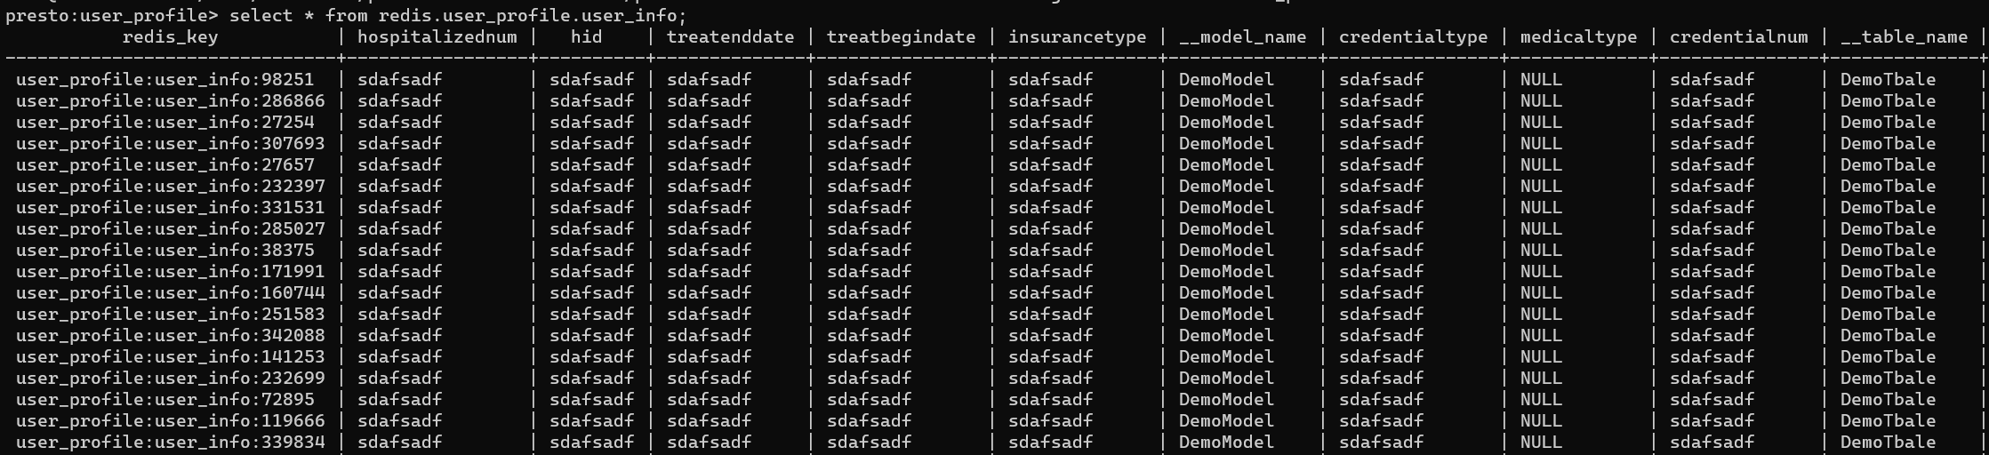The image size is (1989, 455).
Task: Click the key user_profile:user_info:331531
Action: 170,208
